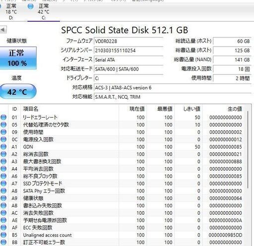This screenshot has width=254, height=246.
Task: Click the total NAND writes value 141 GB
Action: [x=232, y=60]
